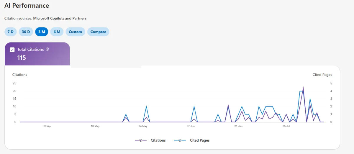
Task: Click the 10 May axis label
Action: [95, 126]
